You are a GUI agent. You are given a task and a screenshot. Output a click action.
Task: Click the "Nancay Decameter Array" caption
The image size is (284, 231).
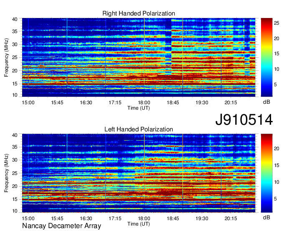[x=61, y=226]
